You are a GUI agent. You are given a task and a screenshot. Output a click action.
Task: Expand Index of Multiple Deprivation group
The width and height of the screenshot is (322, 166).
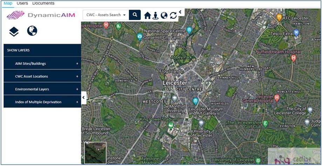click(42, 102)
